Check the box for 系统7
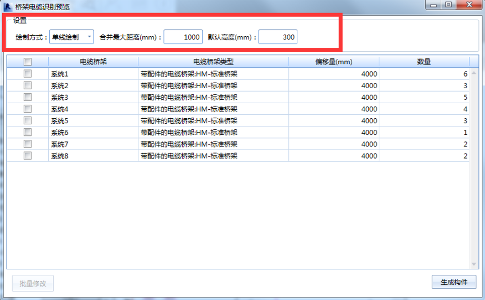 pos(28,144)
